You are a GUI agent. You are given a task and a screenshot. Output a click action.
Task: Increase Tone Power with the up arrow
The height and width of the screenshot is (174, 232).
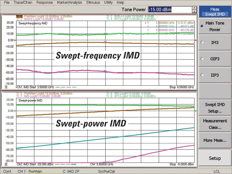tap(194, 8)
